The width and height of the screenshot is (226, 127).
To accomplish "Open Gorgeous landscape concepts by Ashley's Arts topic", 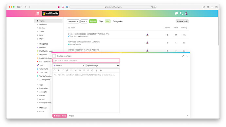I will coord(89,34).
